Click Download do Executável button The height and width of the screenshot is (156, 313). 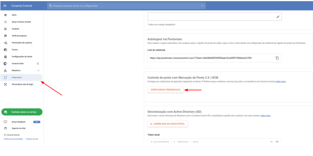point(168,124)
